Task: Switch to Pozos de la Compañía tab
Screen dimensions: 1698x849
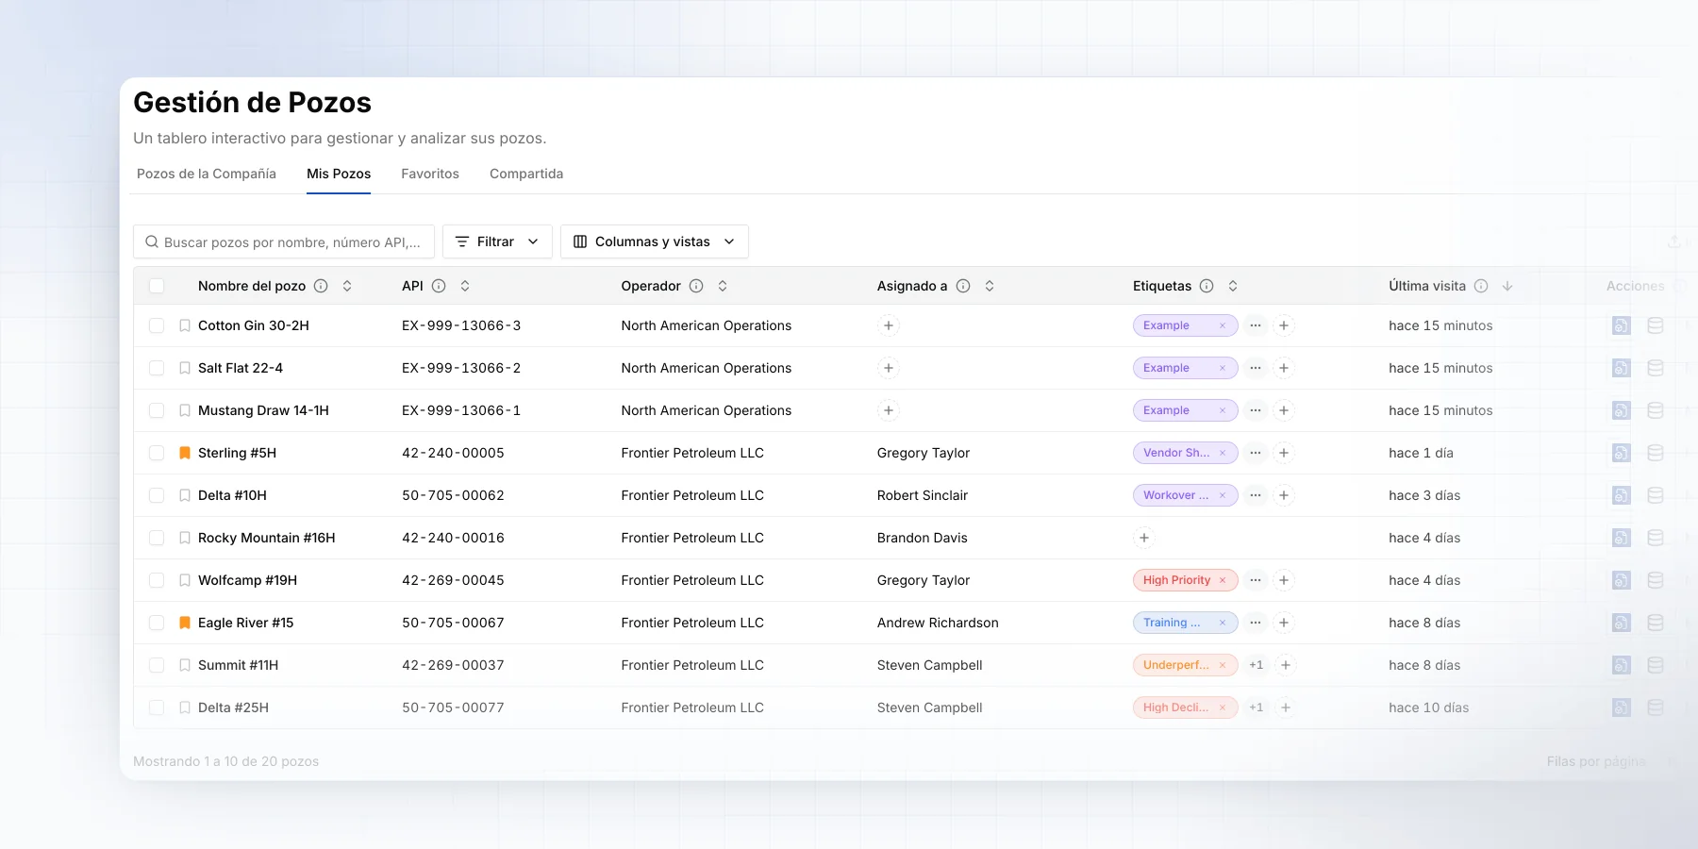Action: point(207,174)
